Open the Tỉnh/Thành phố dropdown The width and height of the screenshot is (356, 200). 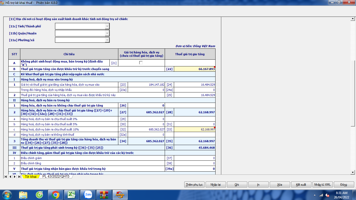click(107, 26)
